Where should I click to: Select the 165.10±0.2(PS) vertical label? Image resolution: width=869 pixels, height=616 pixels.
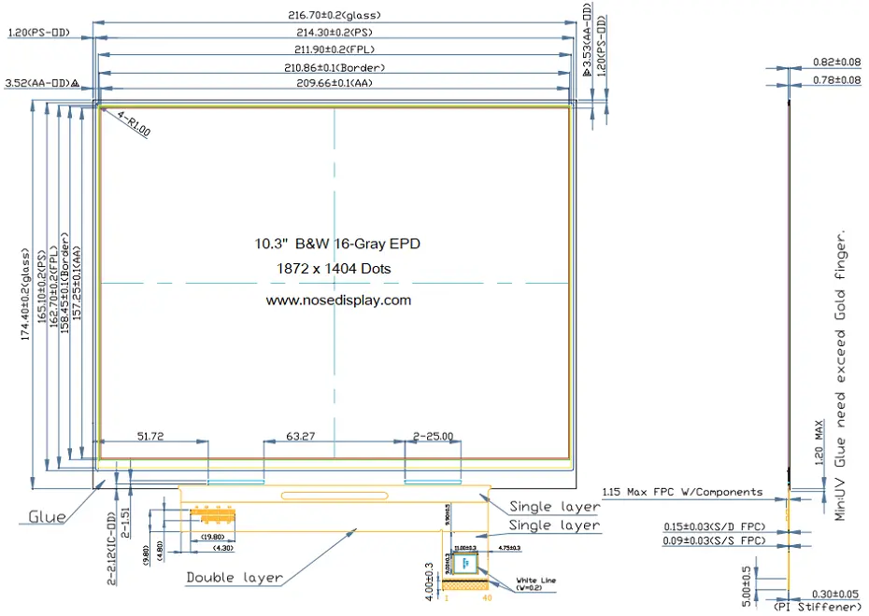point(42,287)
